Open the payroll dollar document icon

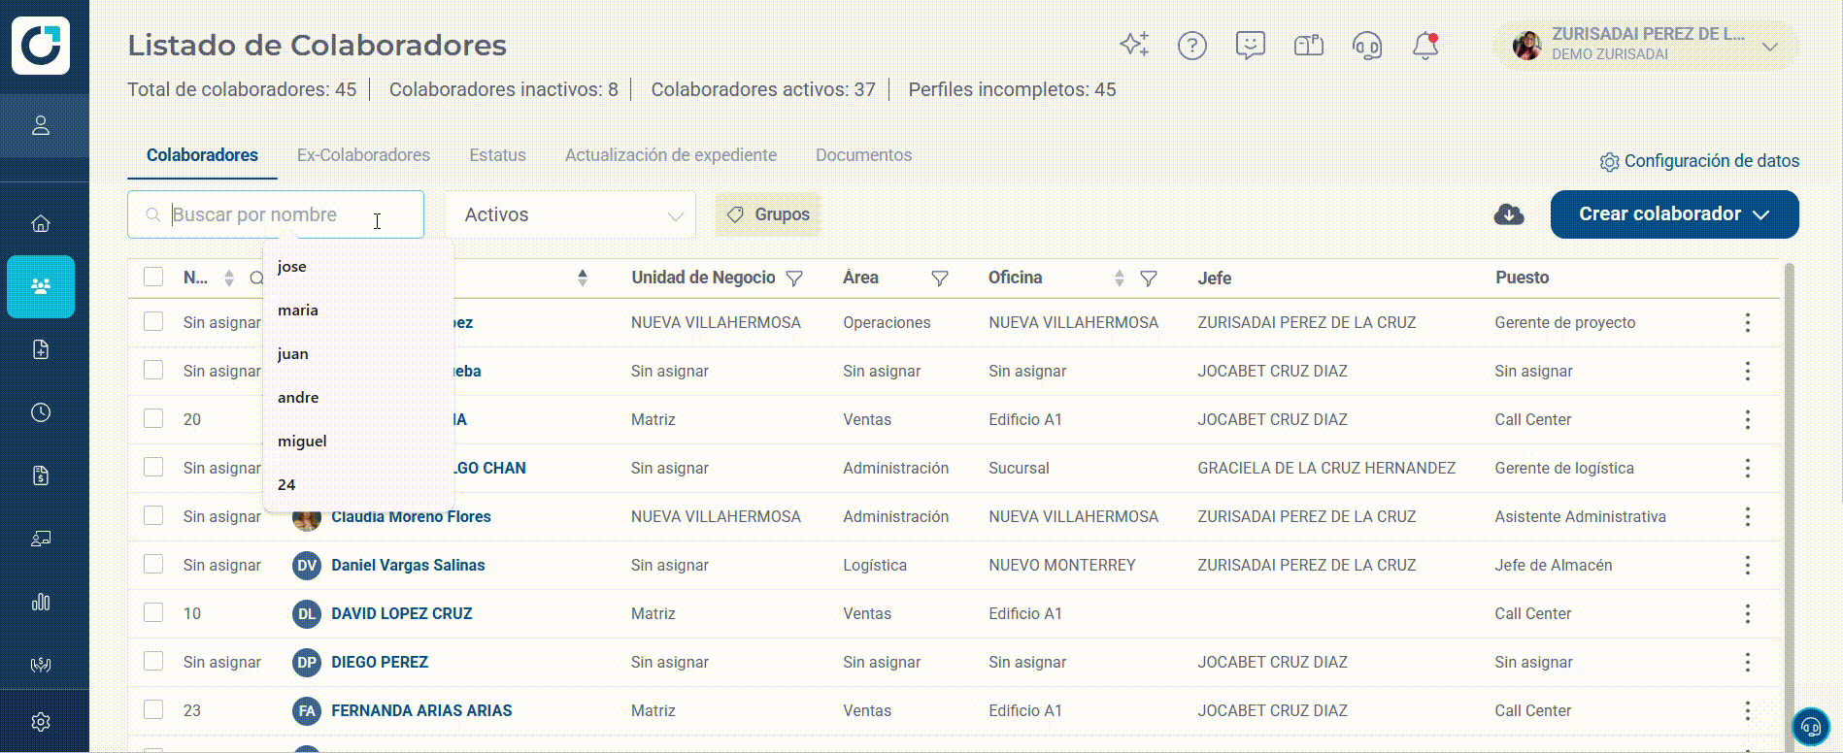click(x=41, y=475)
